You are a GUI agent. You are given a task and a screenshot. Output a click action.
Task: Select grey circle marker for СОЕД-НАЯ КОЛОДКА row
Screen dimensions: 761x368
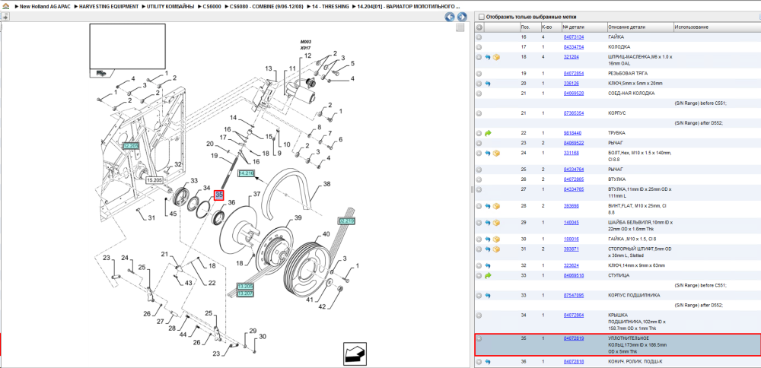479,93
